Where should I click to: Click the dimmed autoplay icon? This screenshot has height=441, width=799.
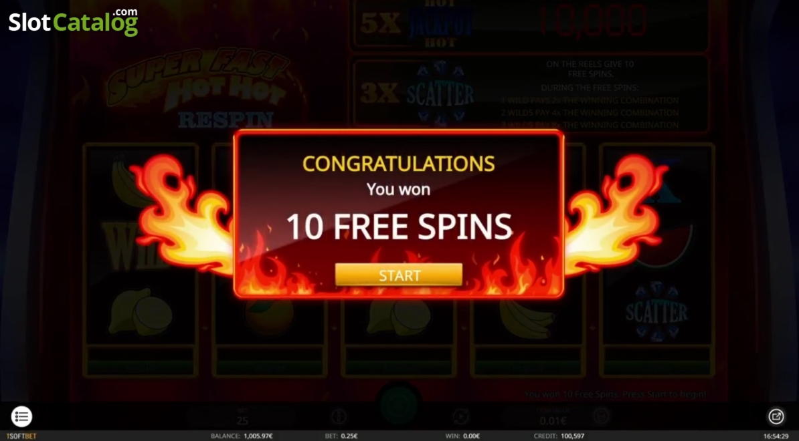click(460, 416)
